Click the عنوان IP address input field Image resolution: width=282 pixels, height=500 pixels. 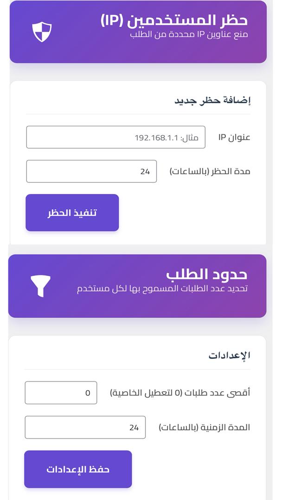click(x=115, y=136)
